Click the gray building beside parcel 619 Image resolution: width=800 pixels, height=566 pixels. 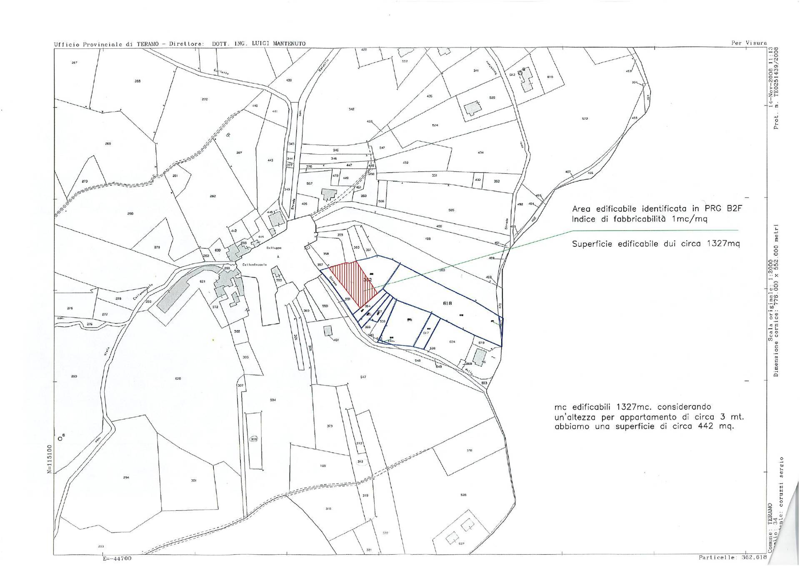[x=480, y=357]
